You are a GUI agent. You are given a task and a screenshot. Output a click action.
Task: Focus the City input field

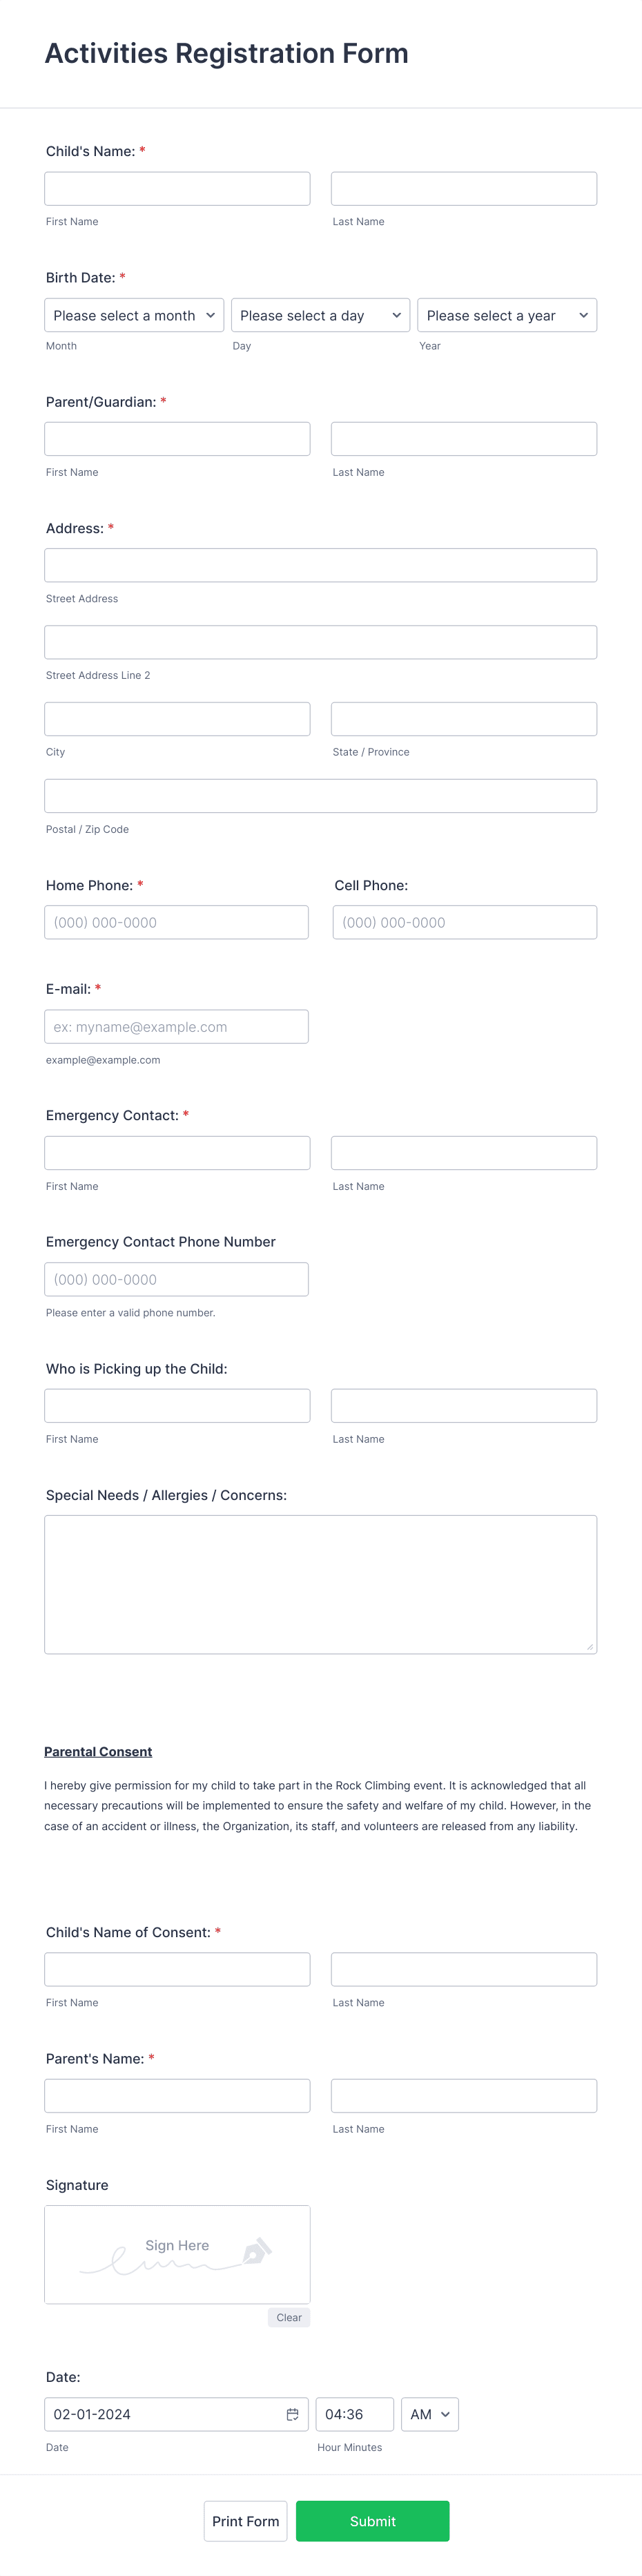pyautogui.click(x=177, y=718)
